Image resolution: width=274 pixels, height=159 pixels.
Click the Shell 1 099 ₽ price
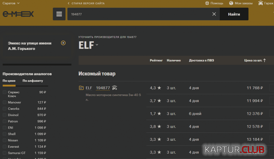[x=40, y=134]
